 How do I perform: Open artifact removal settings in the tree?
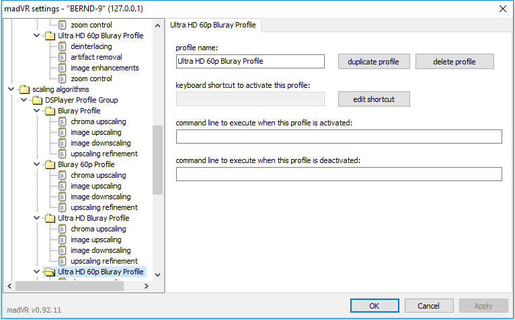pos(96,58)
